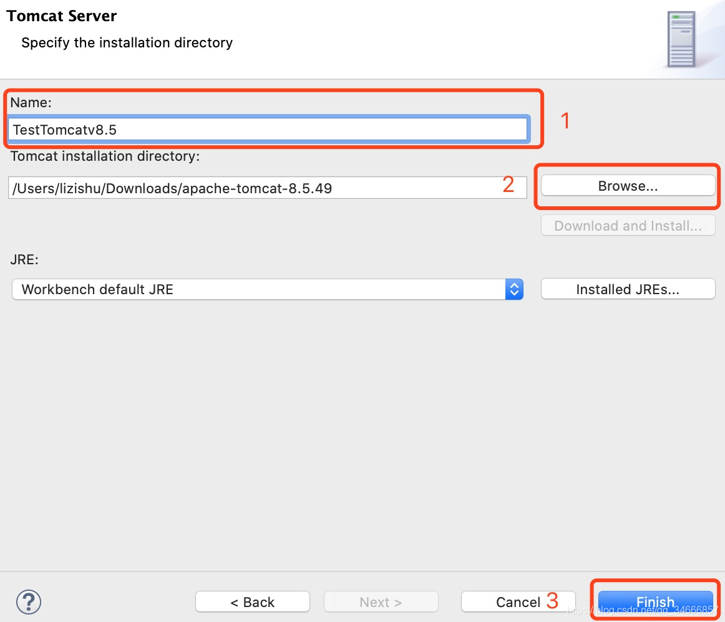This screenshot has width=725, height=622.
Task: Click the server tower icon in header
Action: [x=681, y=39]
